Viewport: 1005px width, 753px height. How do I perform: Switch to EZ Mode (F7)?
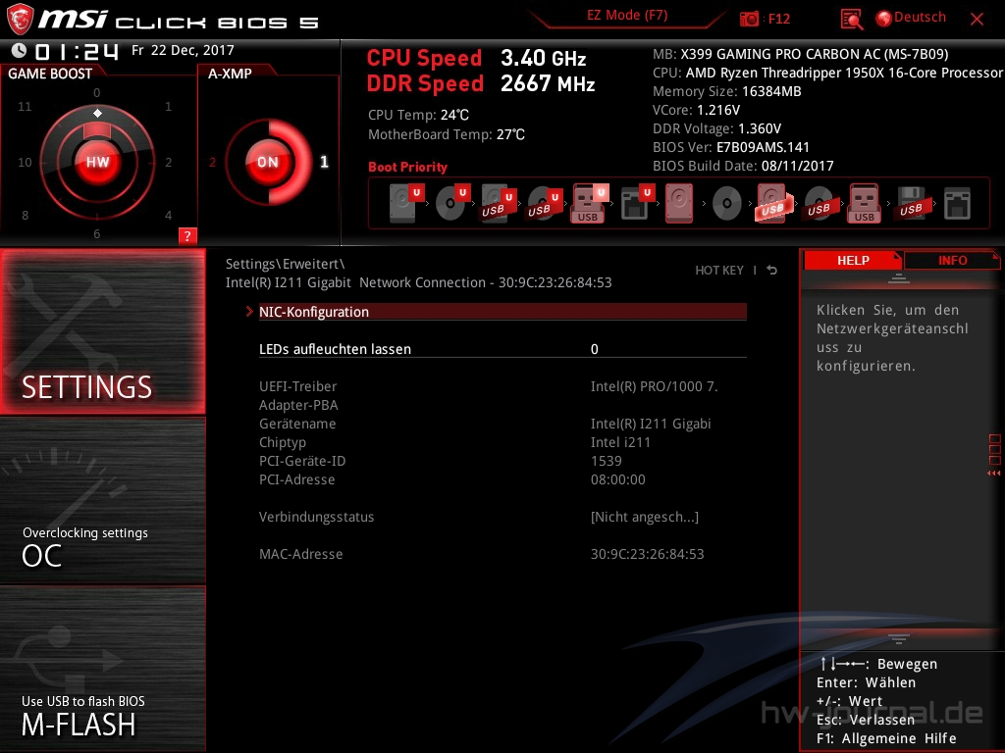[x=627, y=16]
